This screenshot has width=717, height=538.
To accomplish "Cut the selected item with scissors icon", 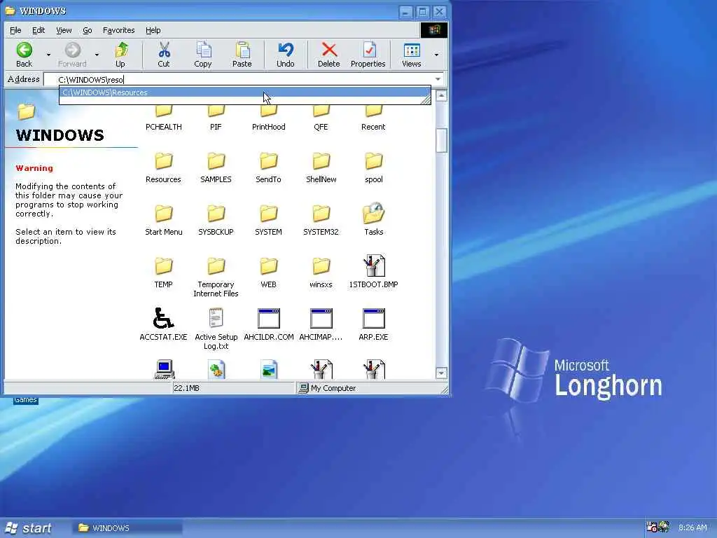I will (x=164, y=55).
